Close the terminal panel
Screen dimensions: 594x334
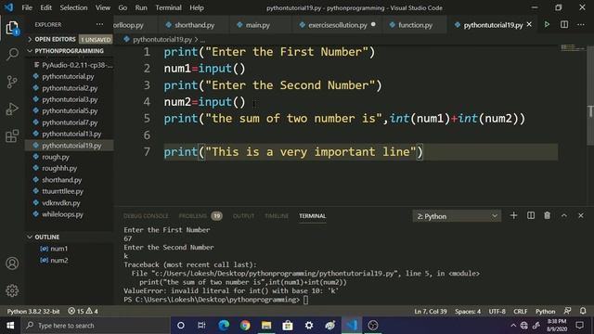[581, 215]
